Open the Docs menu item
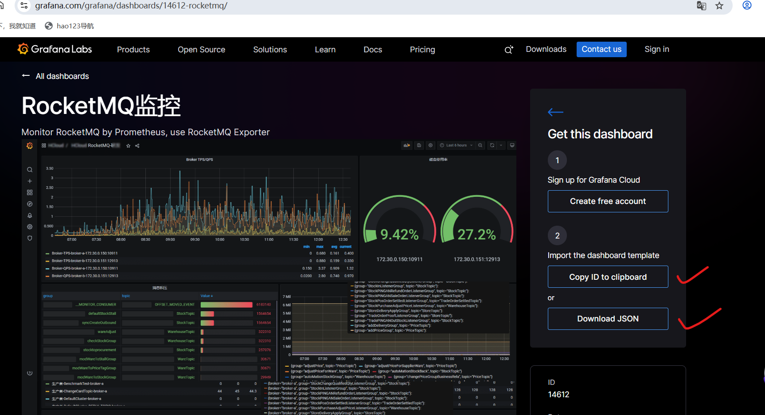 (372, 49)
